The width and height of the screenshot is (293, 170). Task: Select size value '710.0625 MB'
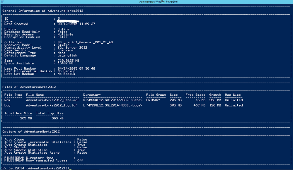[68, 61]
